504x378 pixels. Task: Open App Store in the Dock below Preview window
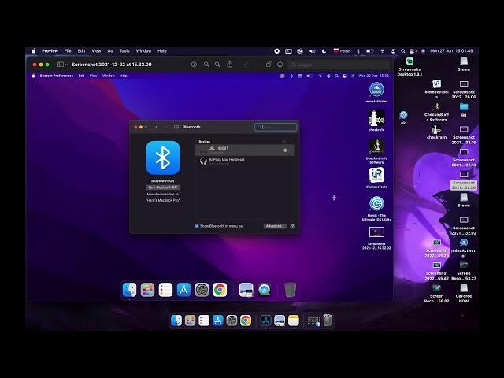tap(218, 321)
